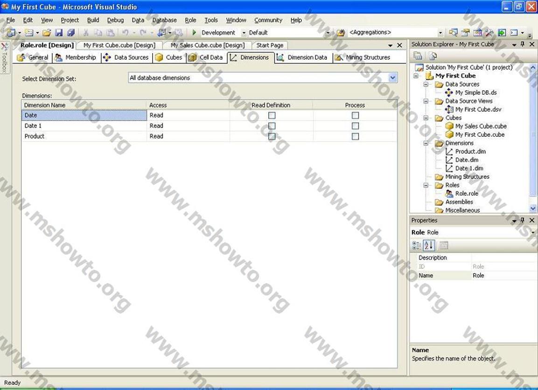Viewport: 538px width, 390px height.
Task: Click the Open File toolbar icon
Action: [47, 33]
